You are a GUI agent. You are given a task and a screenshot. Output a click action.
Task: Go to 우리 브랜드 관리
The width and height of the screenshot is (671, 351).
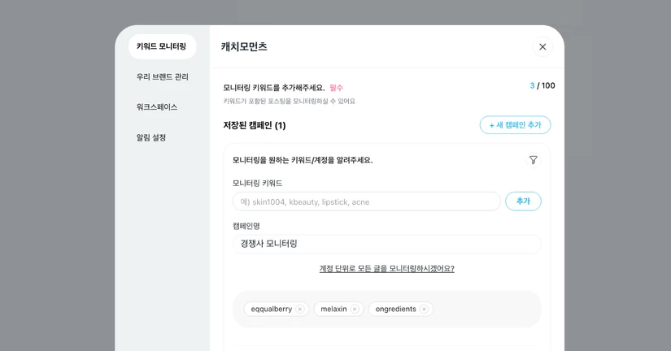click(x=162, y=76)
